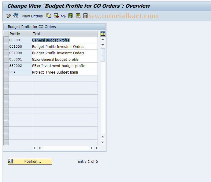The image size is (211, 182).
Task: Click profile cell 001000
Action: coord(20,46)
